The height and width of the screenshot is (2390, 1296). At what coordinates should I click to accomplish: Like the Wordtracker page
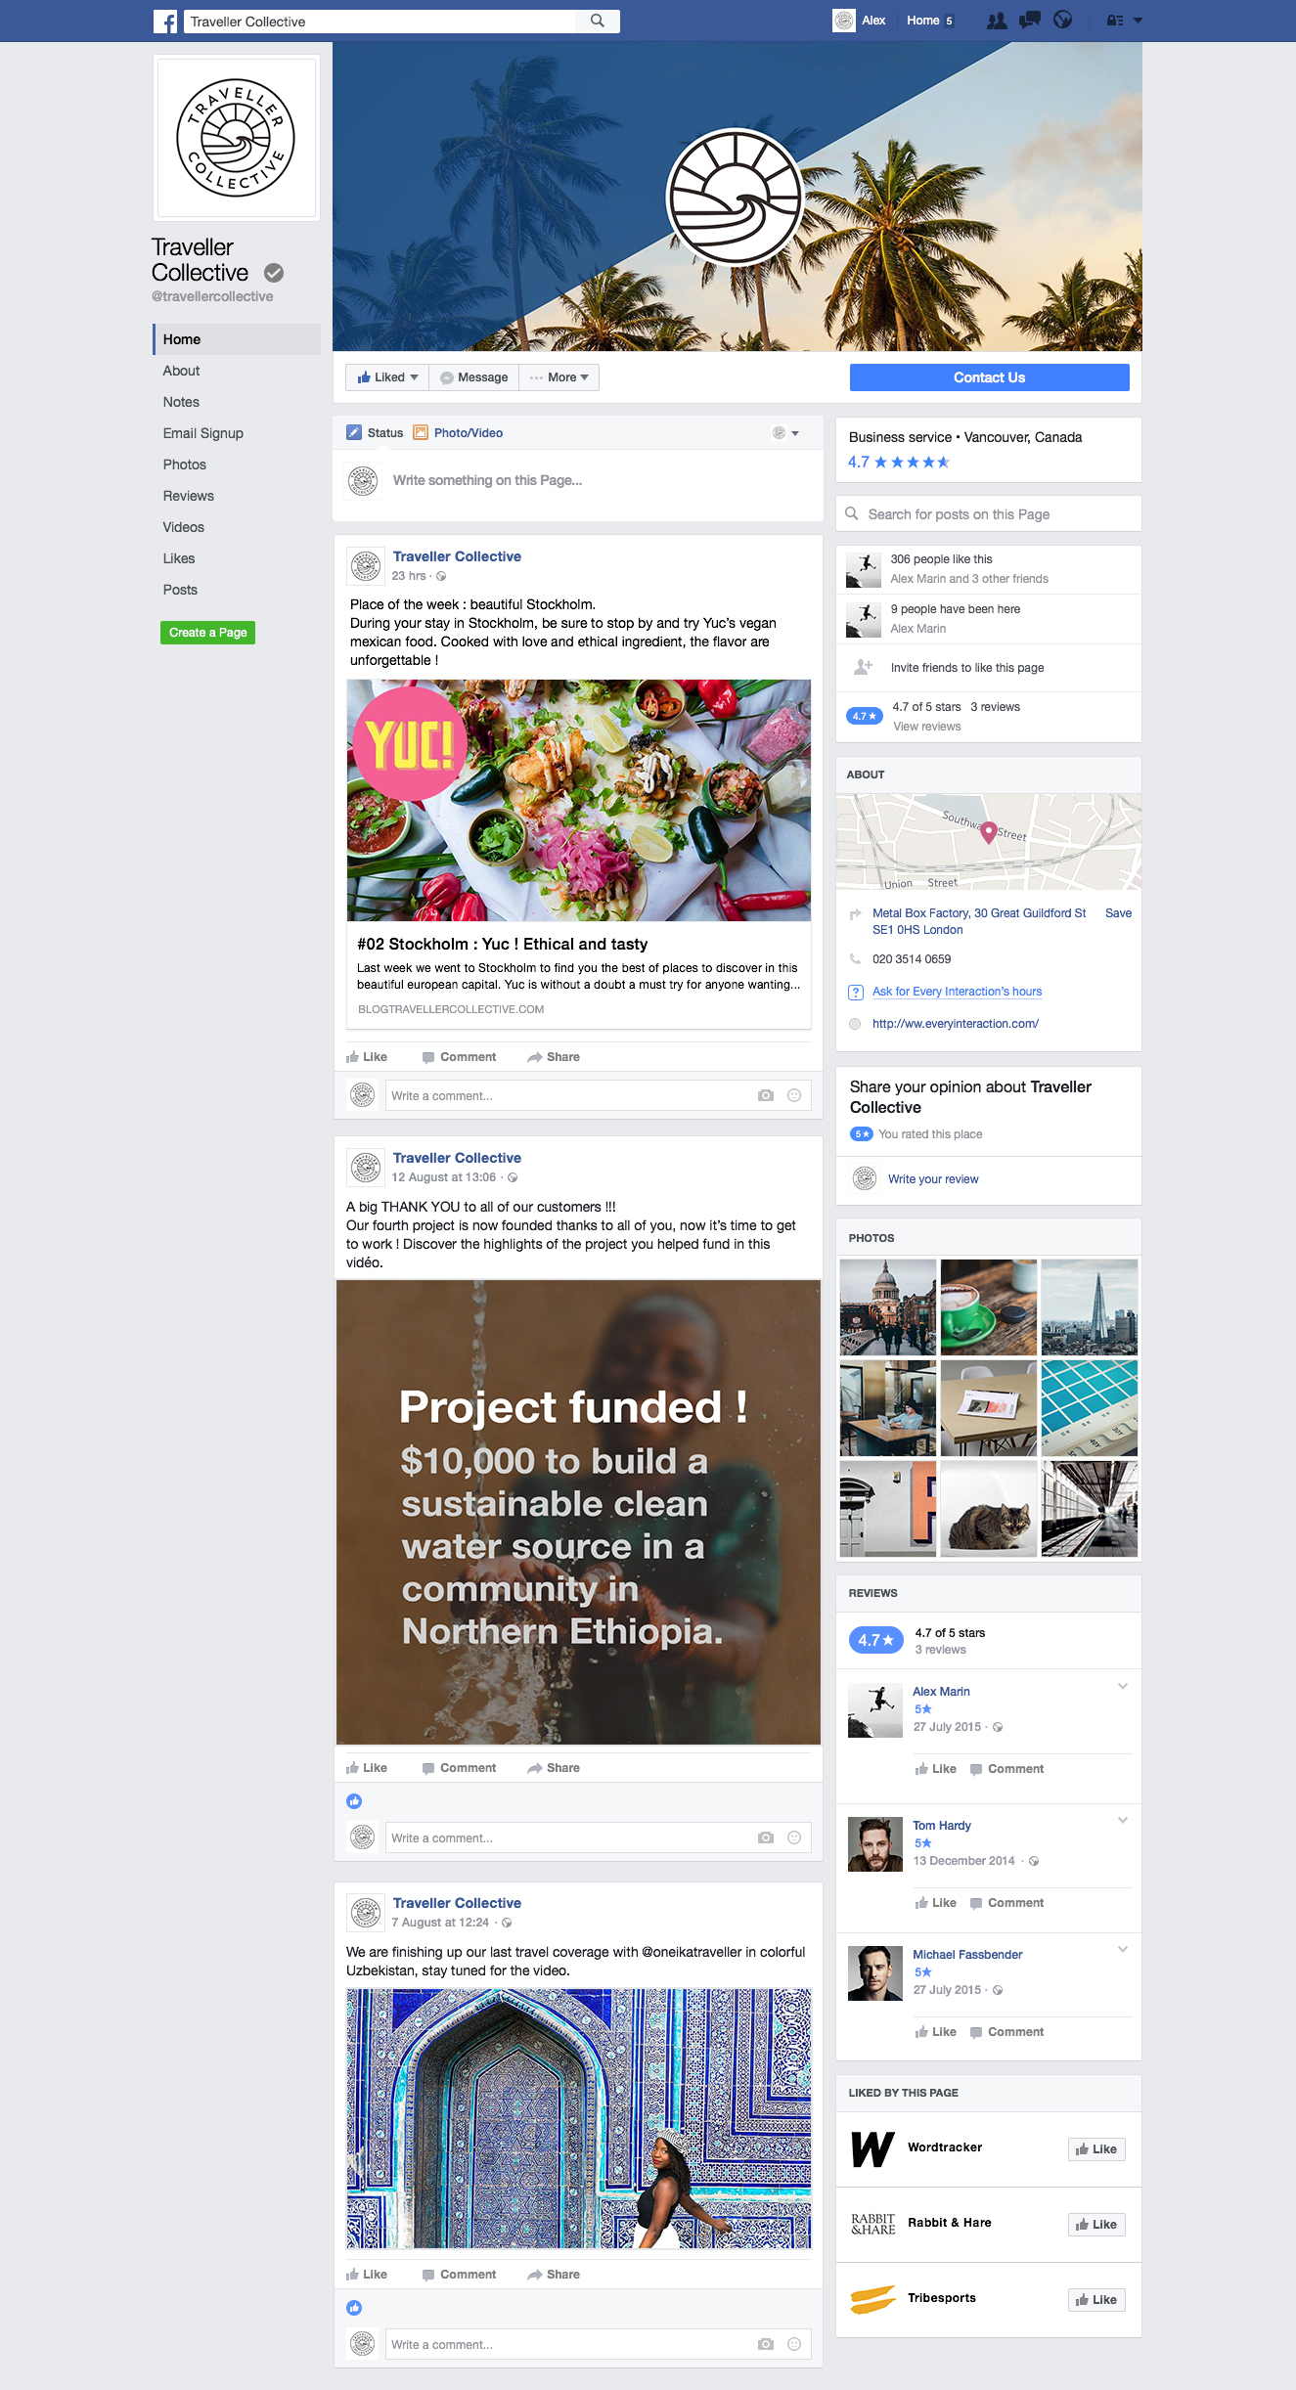(x=1096, y=2148)
